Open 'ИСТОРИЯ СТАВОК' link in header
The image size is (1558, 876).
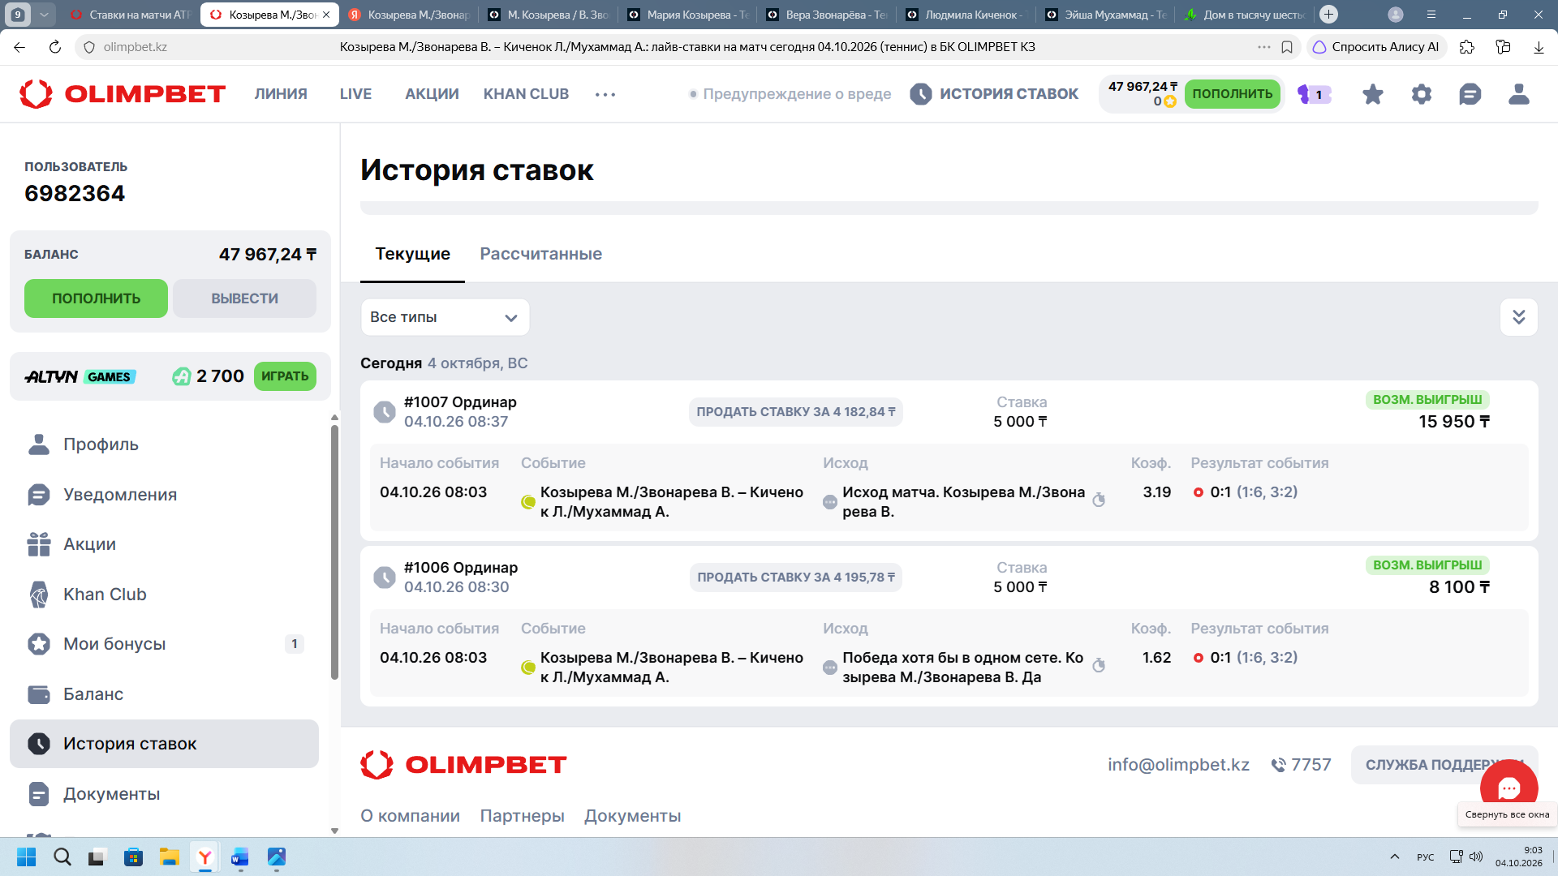tap(994, 94)
